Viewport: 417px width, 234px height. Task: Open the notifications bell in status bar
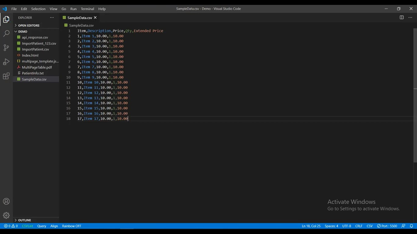coord(411,226)
